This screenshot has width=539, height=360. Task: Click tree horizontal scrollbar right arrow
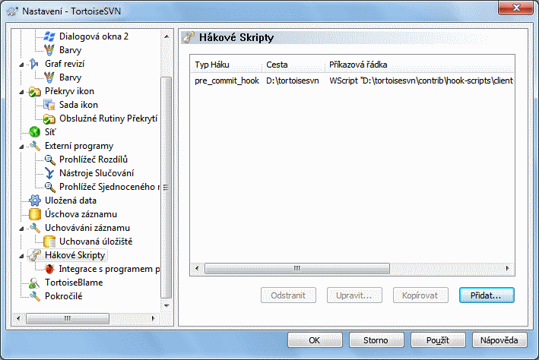pos(154,318)
